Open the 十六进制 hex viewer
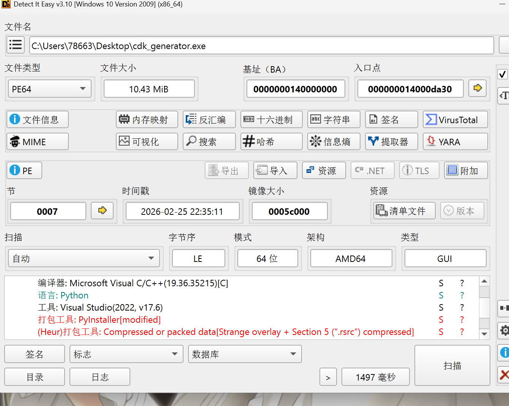The height and width of the screenshot is (406, 509). point(272,120)
